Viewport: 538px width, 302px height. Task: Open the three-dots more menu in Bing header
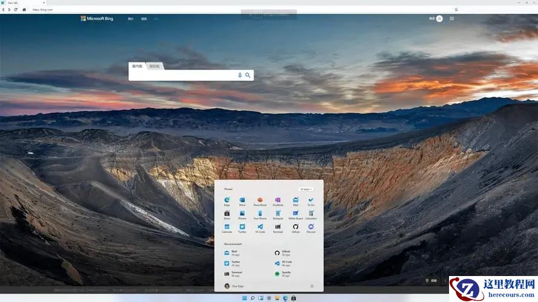(156, 19)
